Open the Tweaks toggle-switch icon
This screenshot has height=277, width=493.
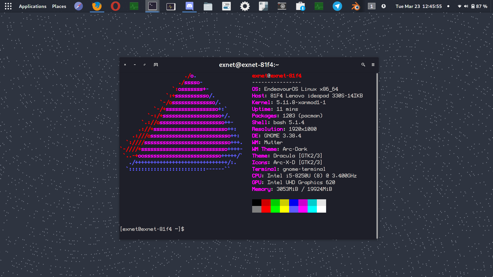[x=226, y=6]
